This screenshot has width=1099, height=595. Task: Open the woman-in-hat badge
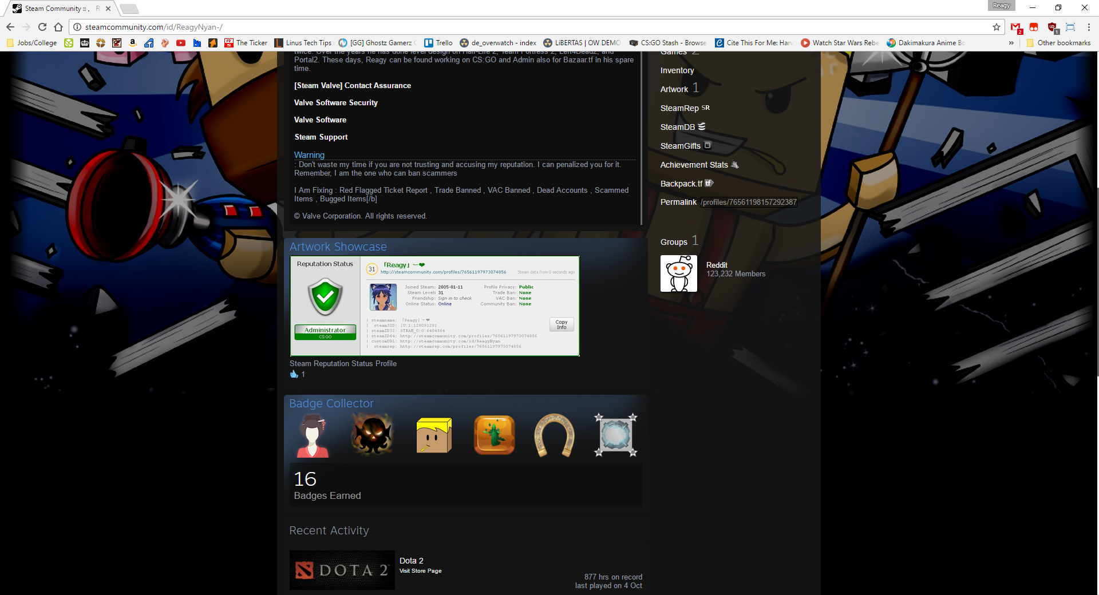point(313,435)
